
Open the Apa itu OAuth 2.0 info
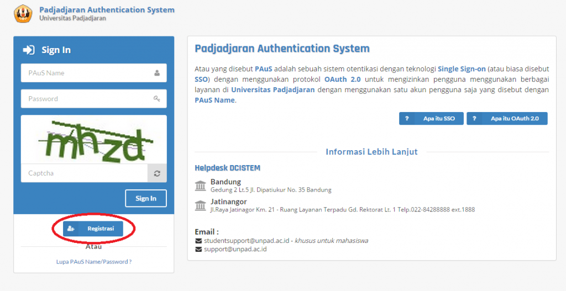(x=507, y=118)
